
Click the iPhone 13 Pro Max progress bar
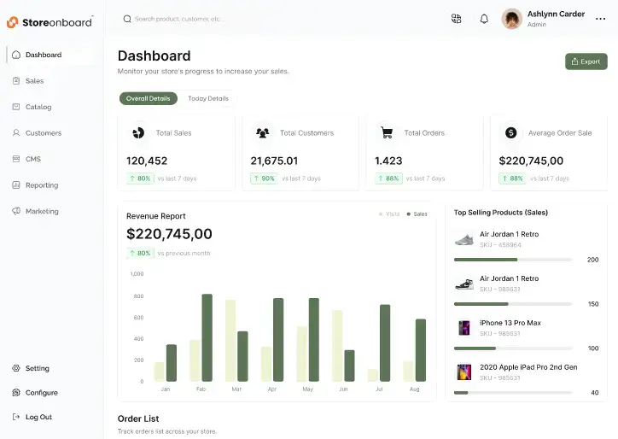[x=512, y=348]
